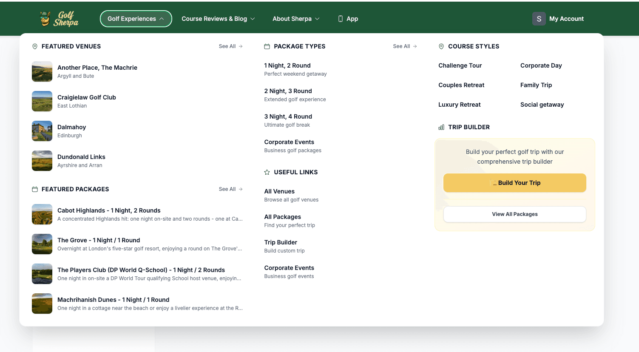The width and height of the screenshot is (639, 352).
Task: Open the Dalmahoy venue thumbnail
Action: (42, 131)
